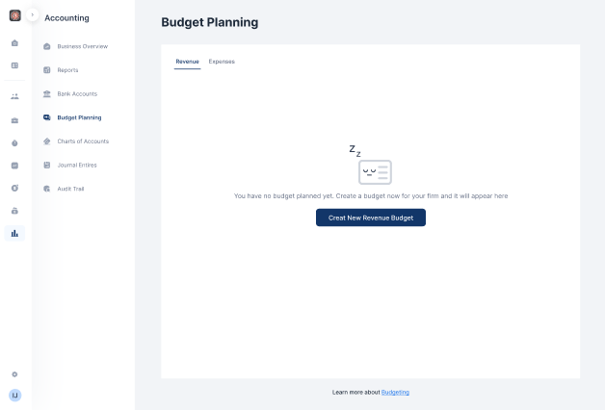Navigate to Charts of Accounts

coord(83,141)
